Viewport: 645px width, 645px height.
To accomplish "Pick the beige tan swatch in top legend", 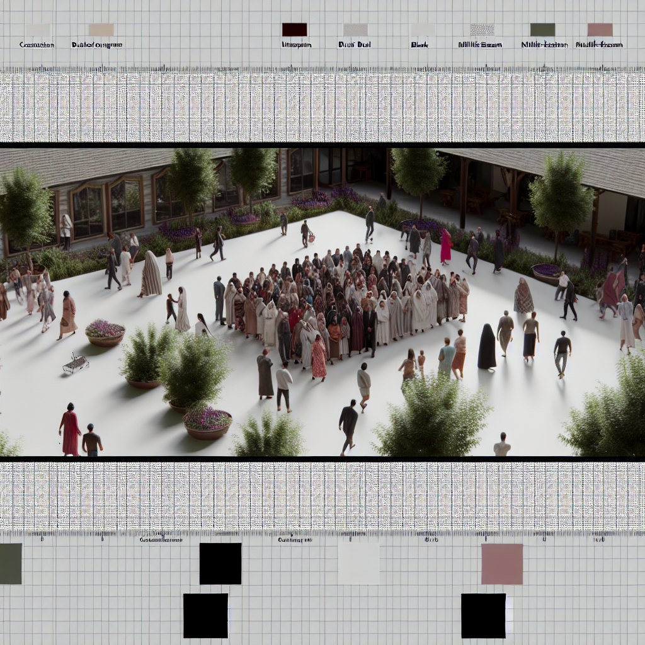I will tap(101, 30).
